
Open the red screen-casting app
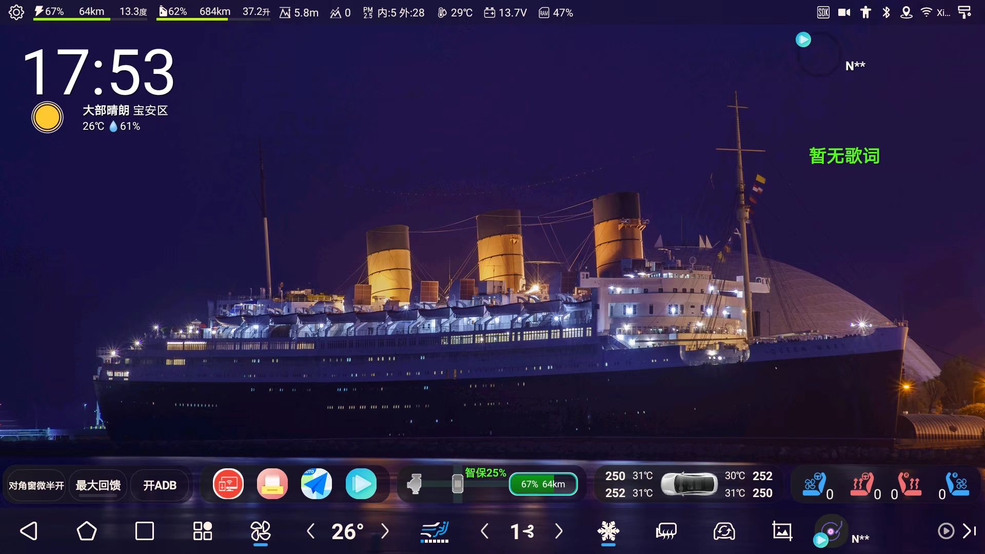click(228, 484)
